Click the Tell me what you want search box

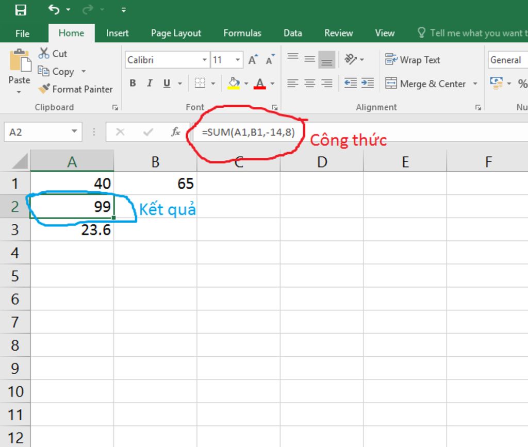tap(472, 33)
